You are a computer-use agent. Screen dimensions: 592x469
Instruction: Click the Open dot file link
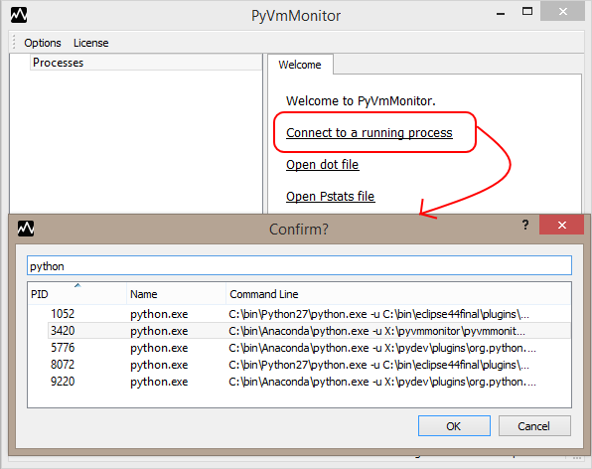[x=323, y=165]
